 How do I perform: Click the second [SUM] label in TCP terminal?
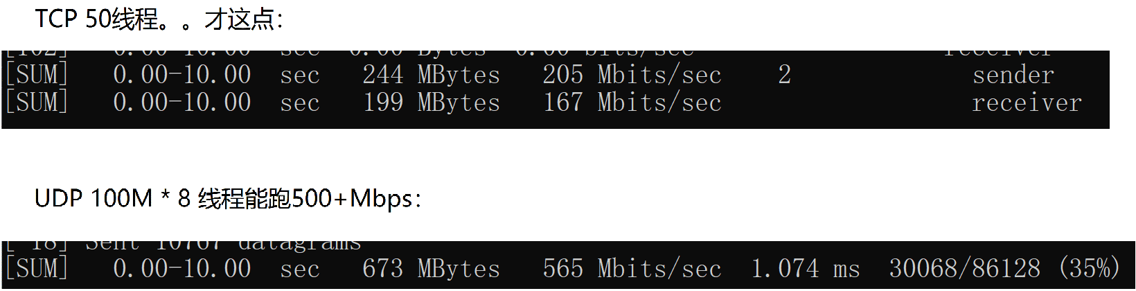click(x=37, y=103)
